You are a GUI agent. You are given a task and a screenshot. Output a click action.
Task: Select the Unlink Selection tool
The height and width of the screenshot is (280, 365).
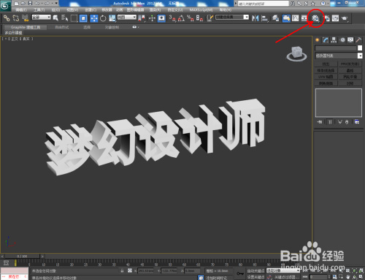tap(16, 18)
